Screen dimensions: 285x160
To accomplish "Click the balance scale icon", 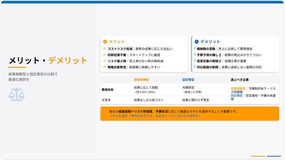I will click(x=16, y=94).
